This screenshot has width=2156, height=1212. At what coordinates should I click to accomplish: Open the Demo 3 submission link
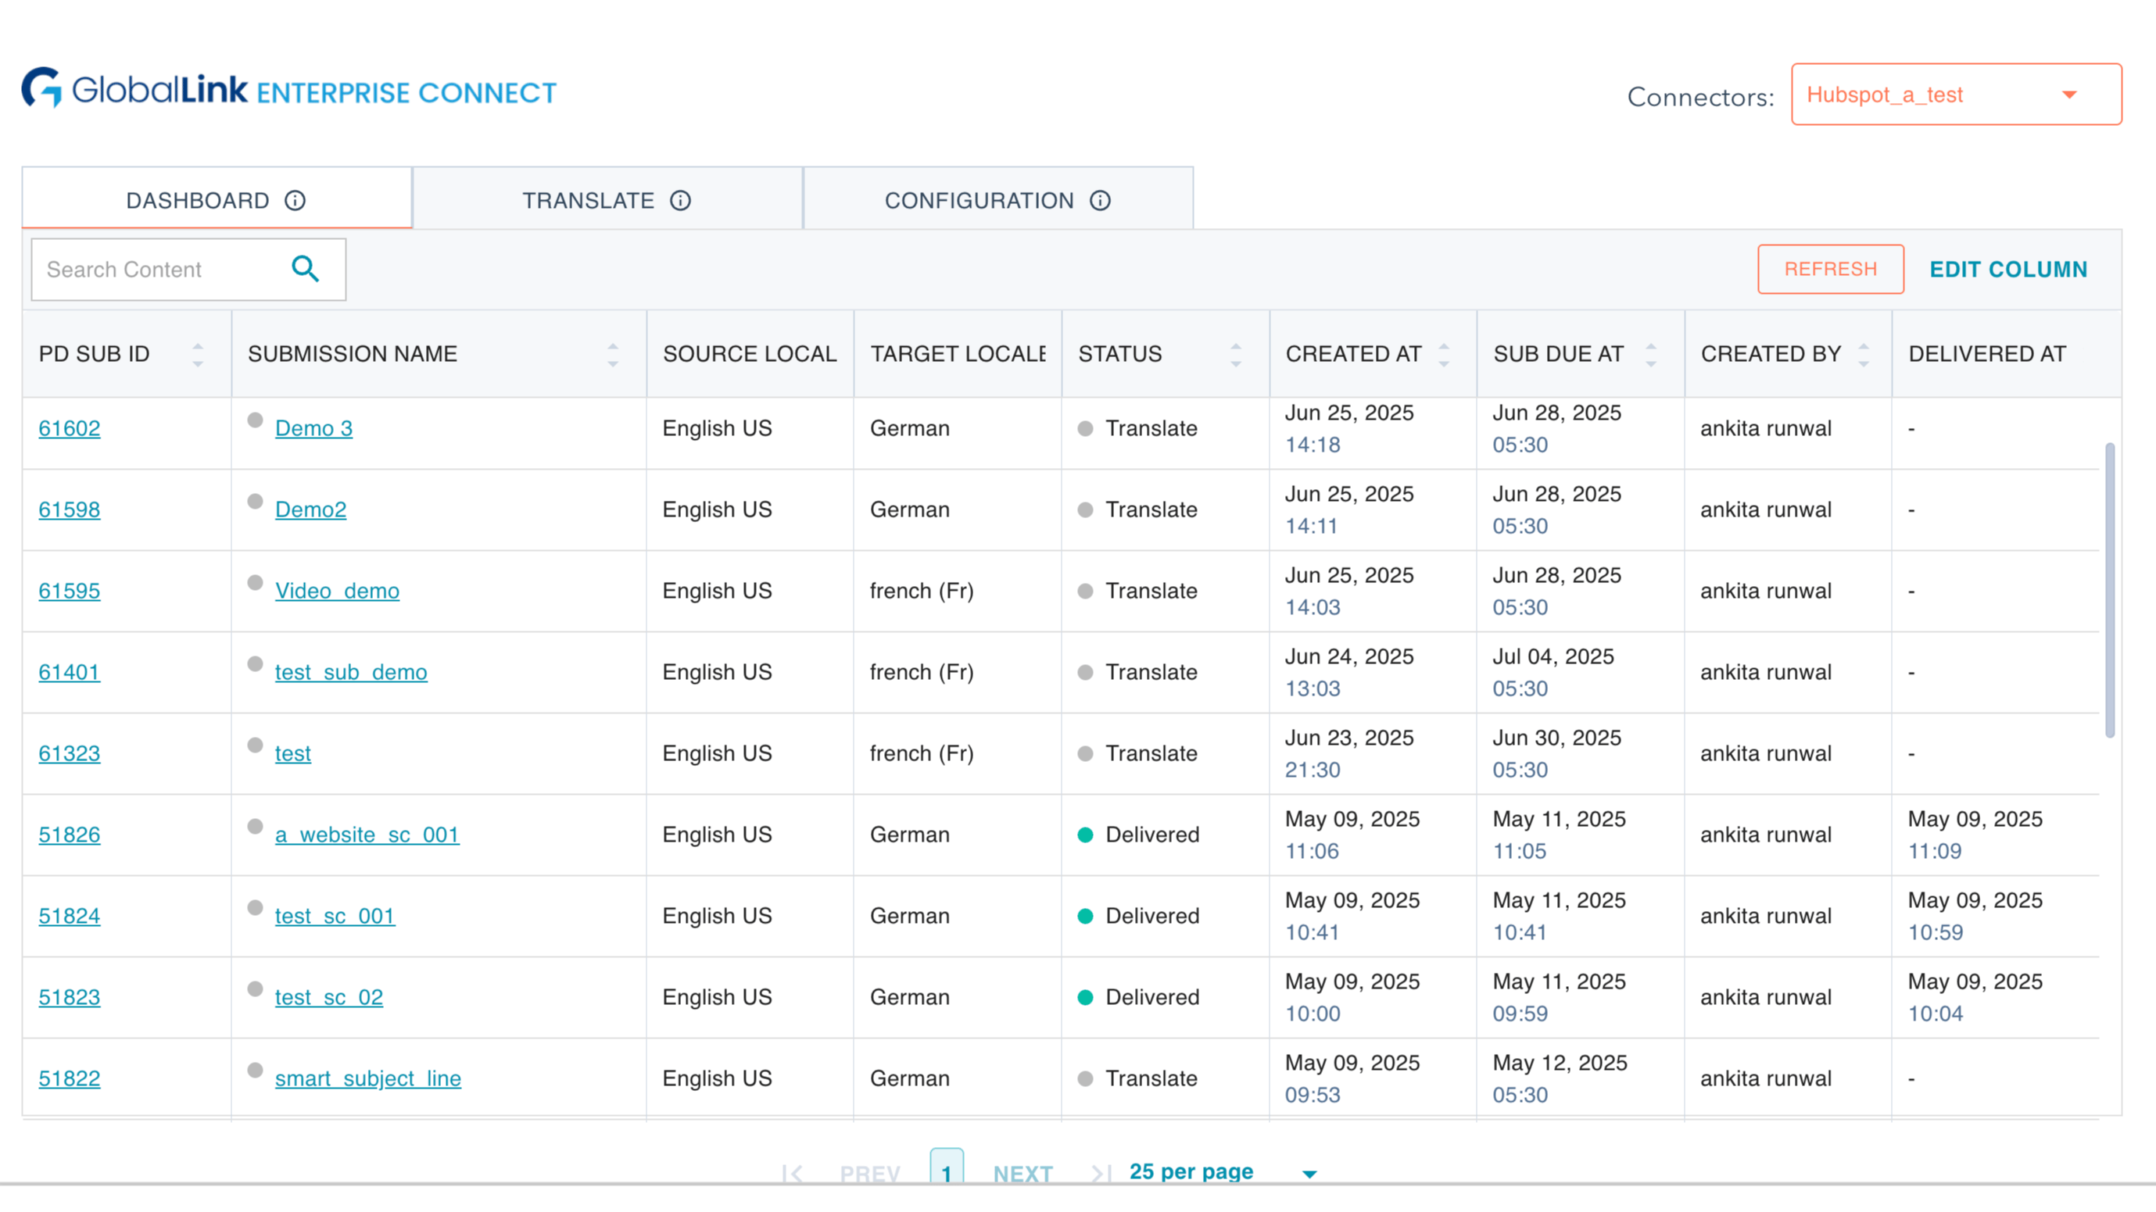pos(313,428)
